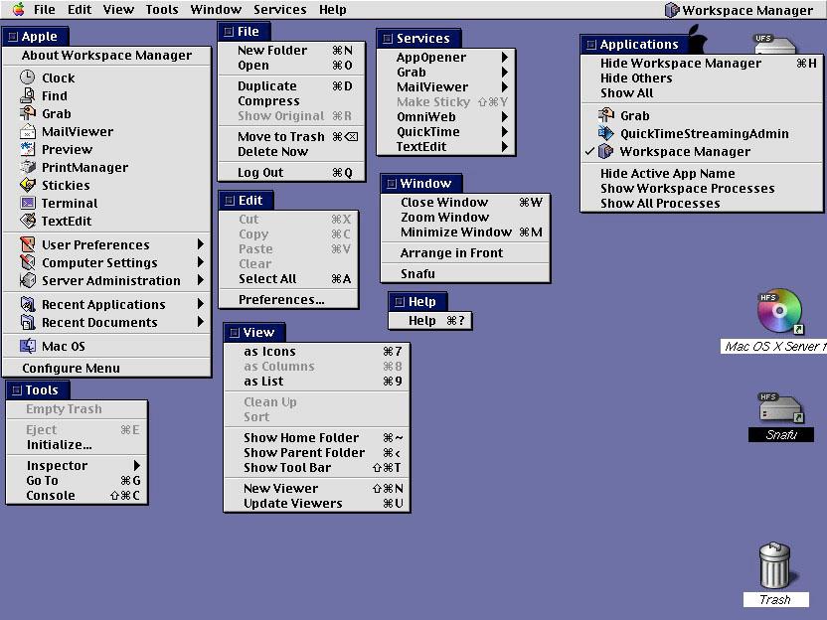
Task: Click the Computer Settings icon
Action: pos(28,262)
